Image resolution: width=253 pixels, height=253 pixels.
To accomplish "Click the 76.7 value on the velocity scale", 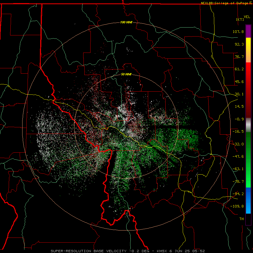I will point(239,57).
